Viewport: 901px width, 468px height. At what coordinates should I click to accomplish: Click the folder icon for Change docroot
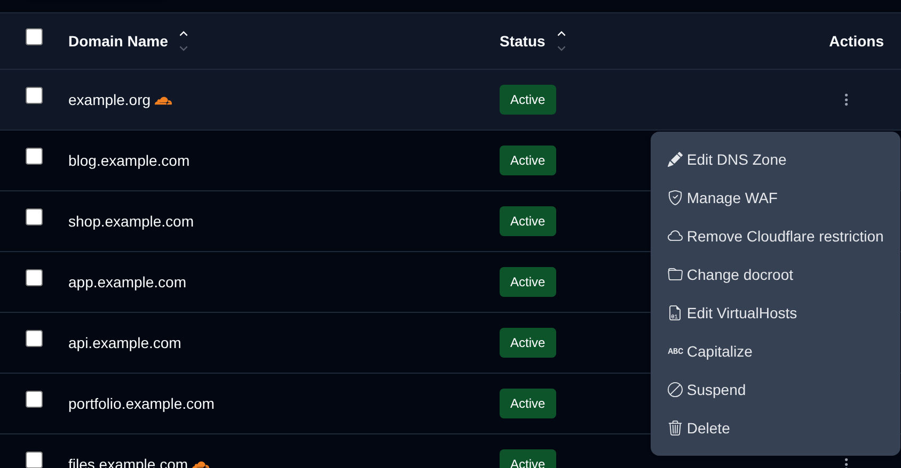click(x=675, y=275)
